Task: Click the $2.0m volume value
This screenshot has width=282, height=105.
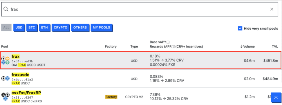Action: (249, 79)
